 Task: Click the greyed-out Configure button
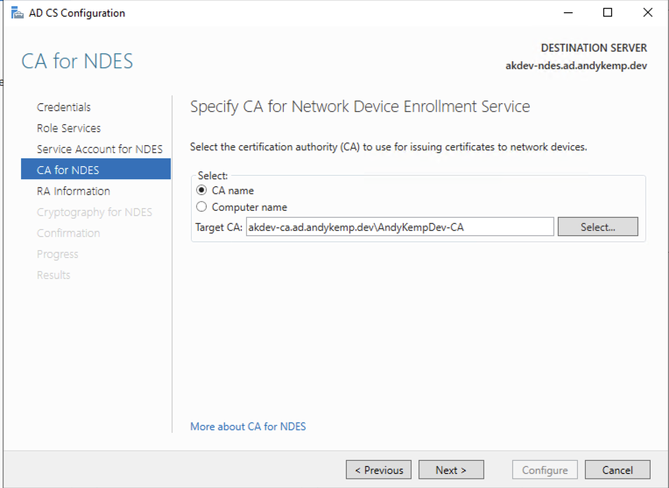(545, 470)
